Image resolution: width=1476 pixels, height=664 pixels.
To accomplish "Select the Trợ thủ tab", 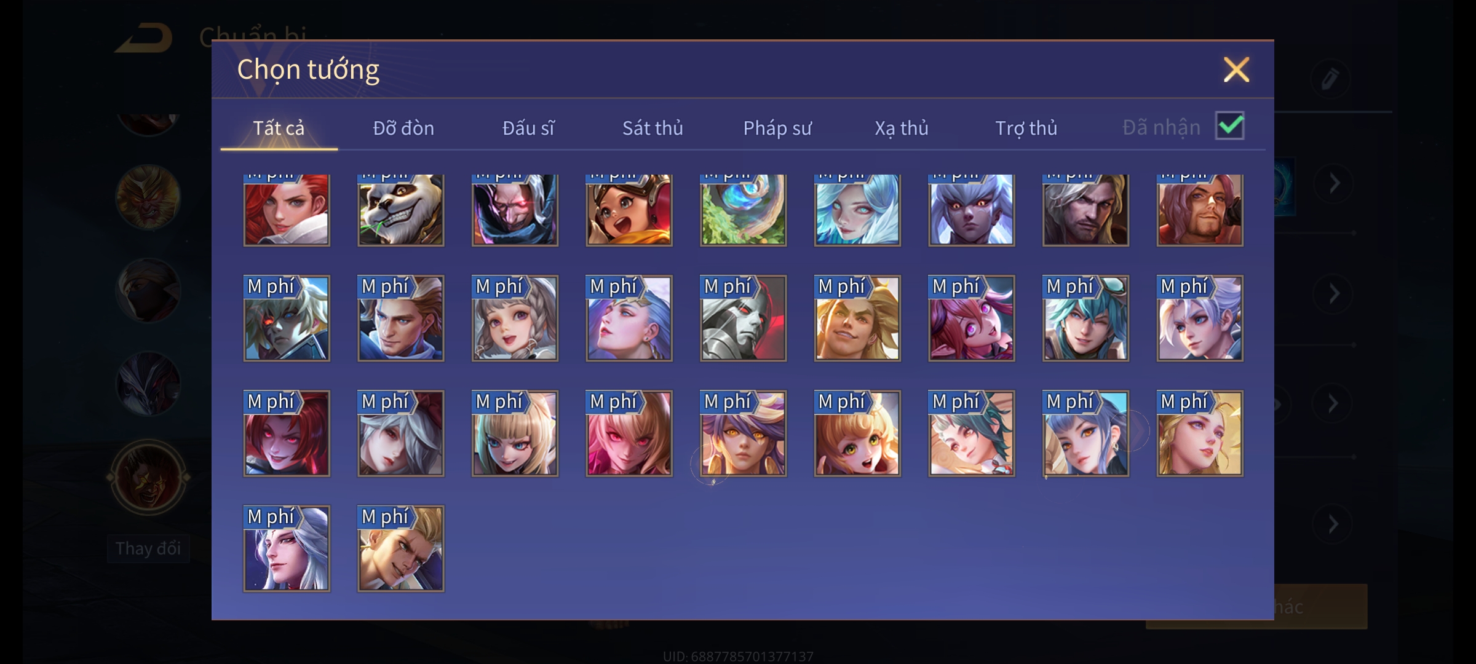I will [x=1026, y=128].
